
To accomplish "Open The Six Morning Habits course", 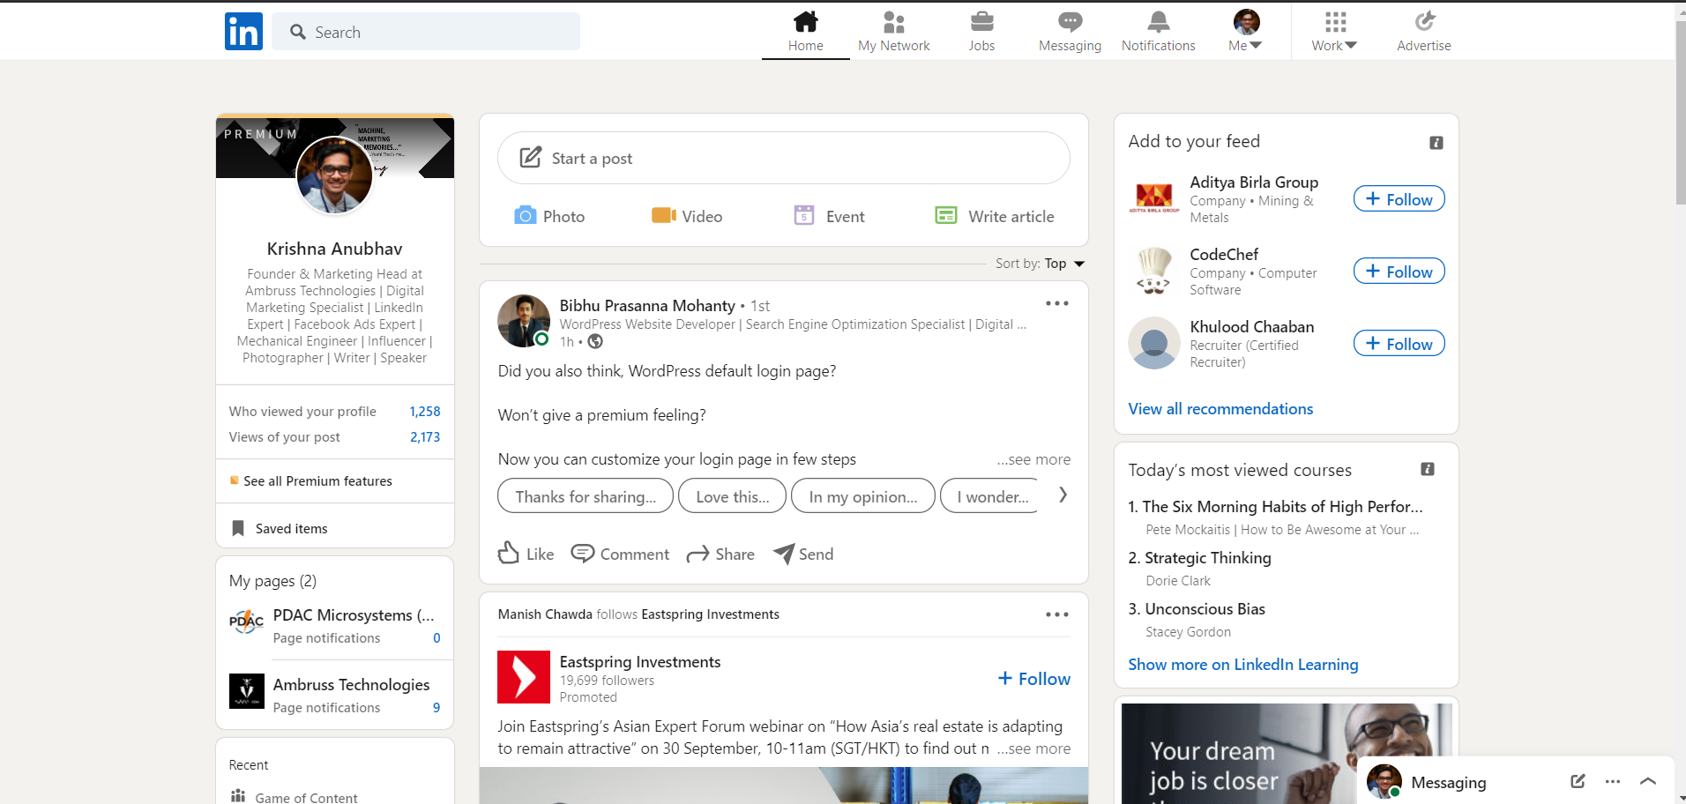I will (x=1276, y=507).
